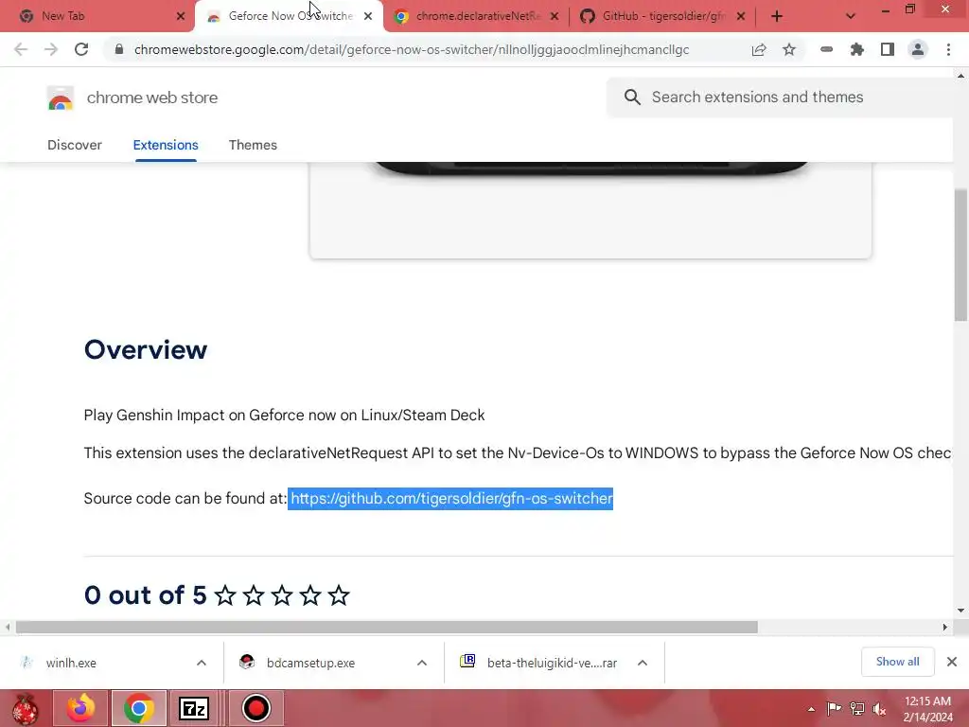The image size is (969, 727).
Task: Toggle the browser side panel
Action: tap(888, 49)
